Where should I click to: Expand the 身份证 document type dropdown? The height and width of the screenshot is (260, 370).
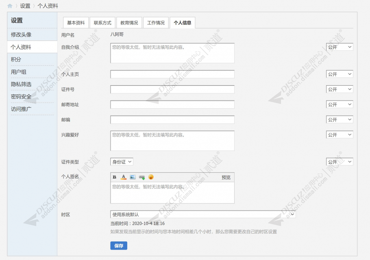point(122,162)
